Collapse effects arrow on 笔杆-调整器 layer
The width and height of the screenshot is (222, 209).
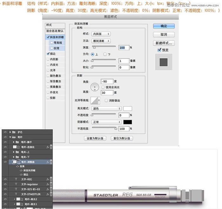[x=51, y=162]
